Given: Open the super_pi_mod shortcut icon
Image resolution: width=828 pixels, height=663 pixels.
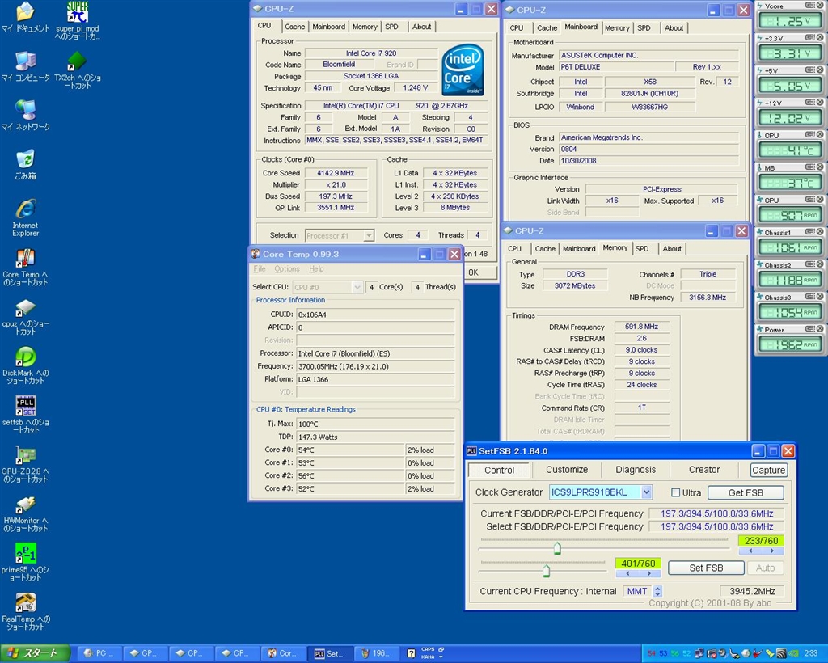Looking at the screenshot, I should point(78,13).
